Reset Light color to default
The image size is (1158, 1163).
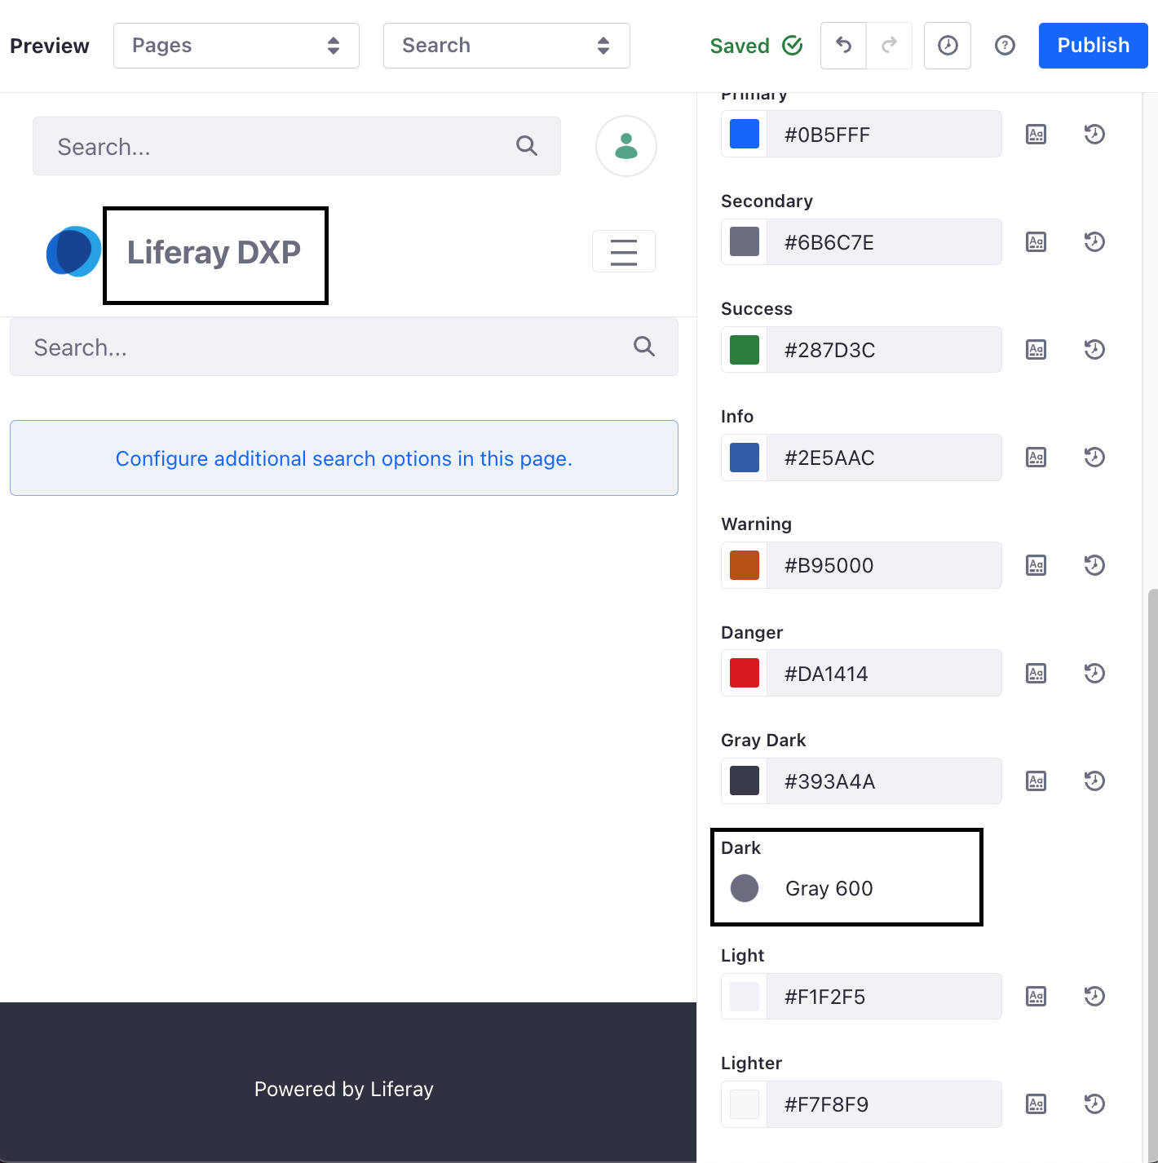click(x=1094, y=997)
